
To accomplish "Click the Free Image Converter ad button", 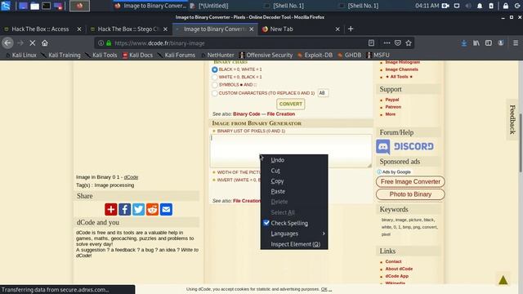I will coord(410,181).
